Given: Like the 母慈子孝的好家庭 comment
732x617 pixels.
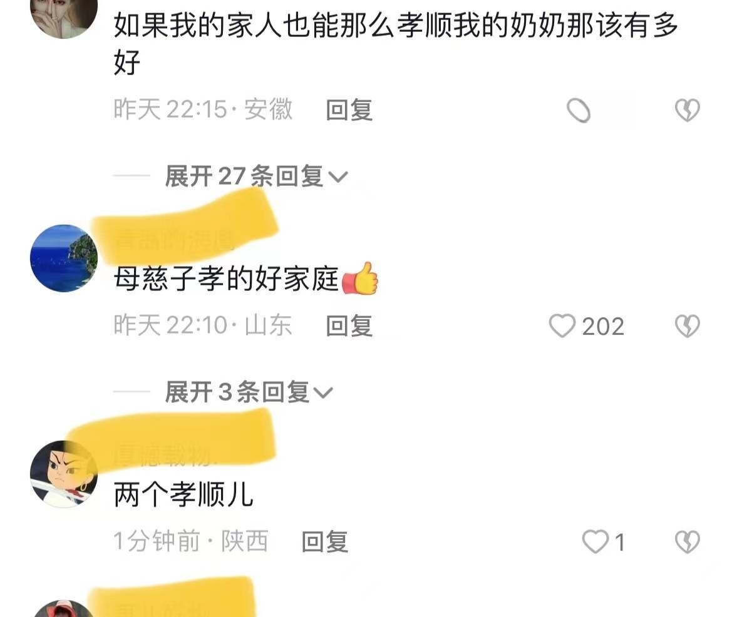Looking at the screenshot, I should [x=562, y=325].
